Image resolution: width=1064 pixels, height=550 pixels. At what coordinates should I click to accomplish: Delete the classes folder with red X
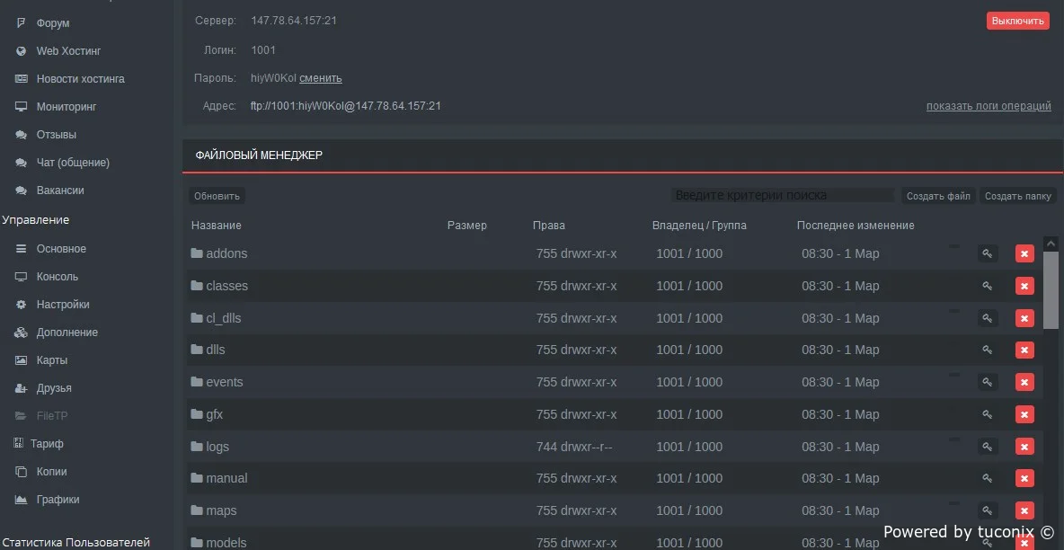[x=1024, y=286]
